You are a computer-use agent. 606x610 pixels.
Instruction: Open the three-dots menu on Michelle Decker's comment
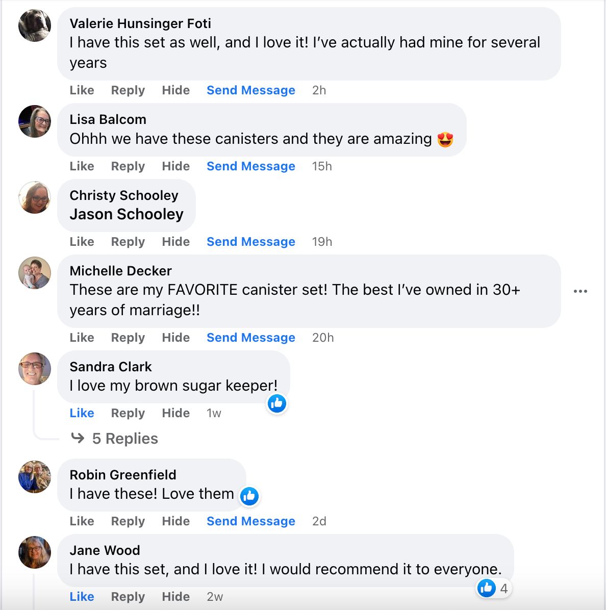click(580, 291)
